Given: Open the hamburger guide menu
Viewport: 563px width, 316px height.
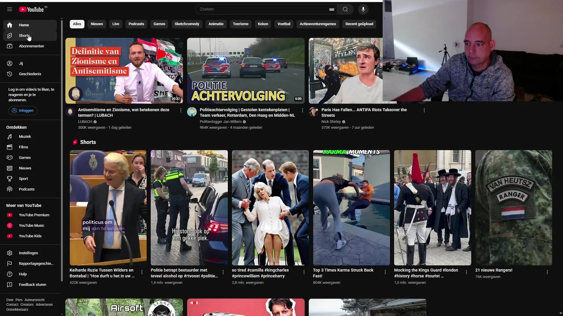Looking at the screenshot, I should click(9, 9).
